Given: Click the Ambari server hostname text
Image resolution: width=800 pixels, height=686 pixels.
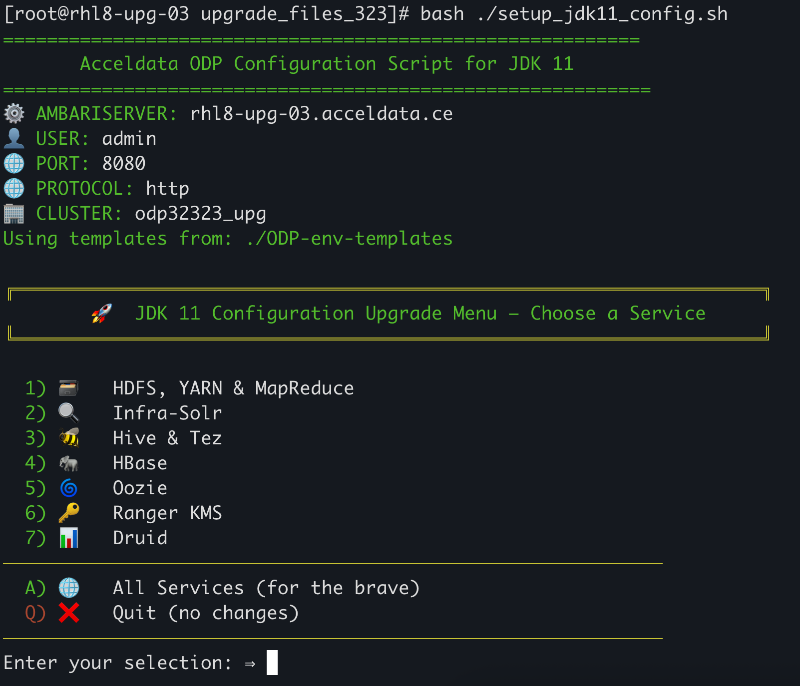Looking at the screenshot, I should coord(322,113).
